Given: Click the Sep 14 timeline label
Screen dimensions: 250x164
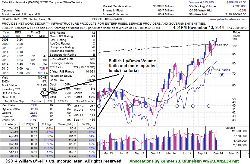Looking at the screenshot, I should (x=202, y=153).
